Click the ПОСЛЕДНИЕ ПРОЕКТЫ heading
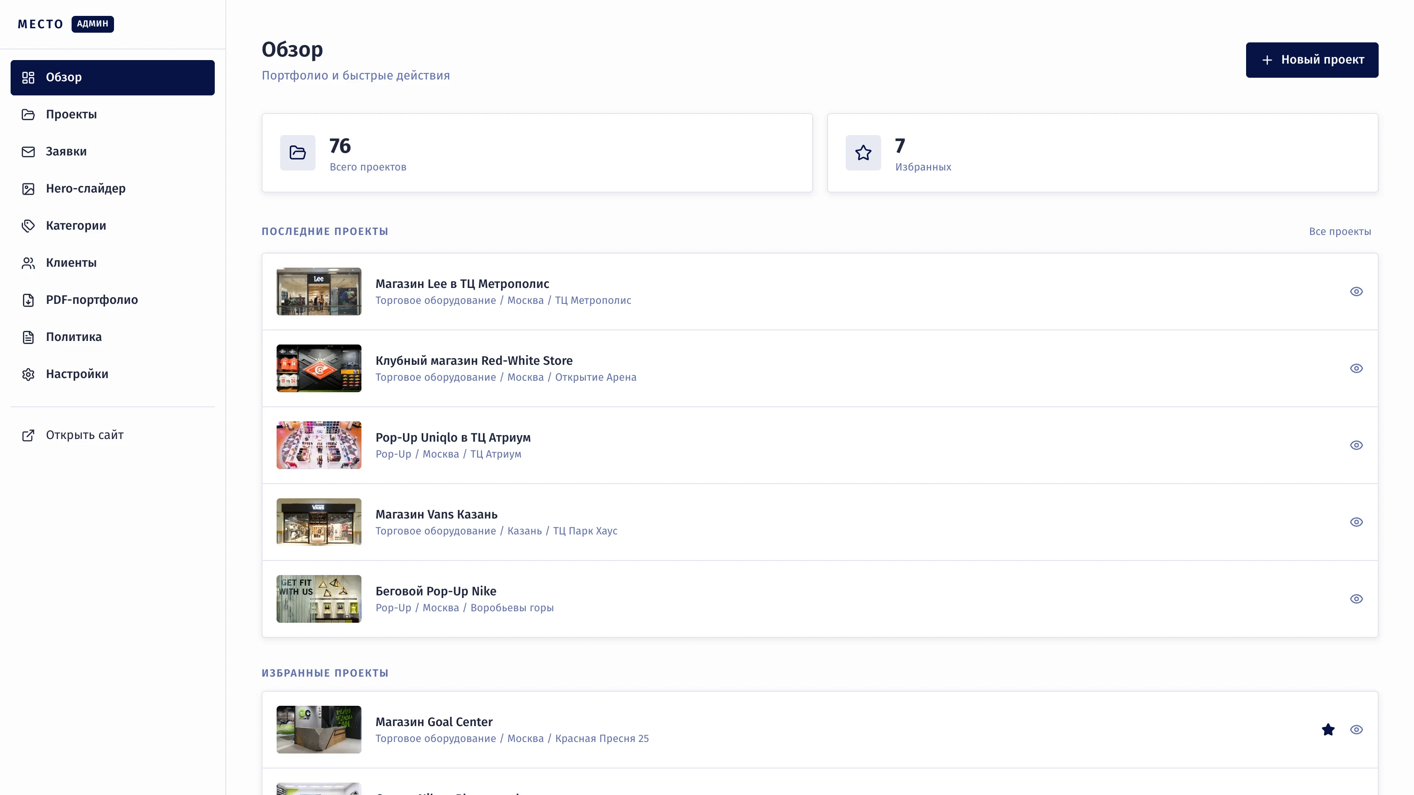 pos(325,231)
